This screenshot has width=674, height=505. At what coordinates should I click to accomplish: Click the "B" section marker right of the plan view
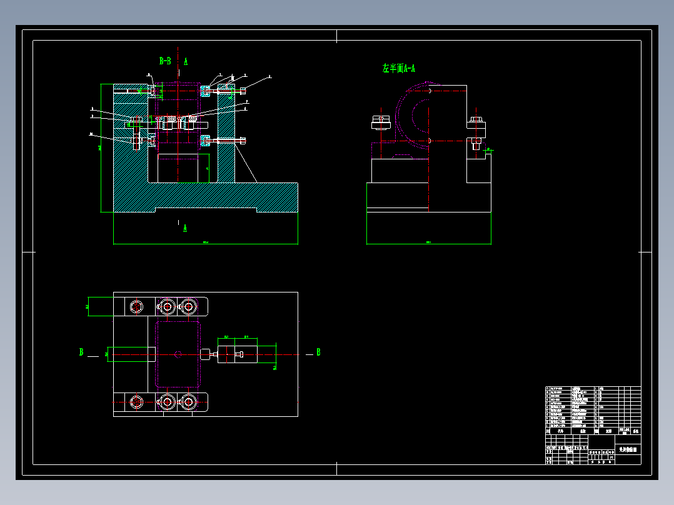coord(318,352)
